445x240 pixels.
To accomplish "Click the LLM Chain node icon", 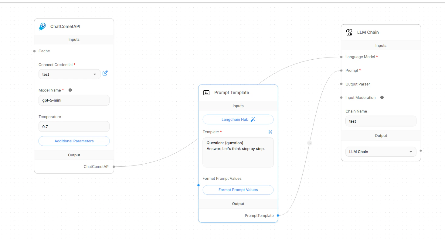I will point(349,32).
